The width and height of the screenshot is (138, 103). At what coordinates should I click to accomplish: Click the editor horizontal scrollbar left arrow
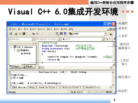pyautogui.click(x=41, y=67)
